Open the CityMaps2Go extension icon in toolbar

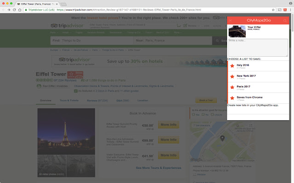285,10
